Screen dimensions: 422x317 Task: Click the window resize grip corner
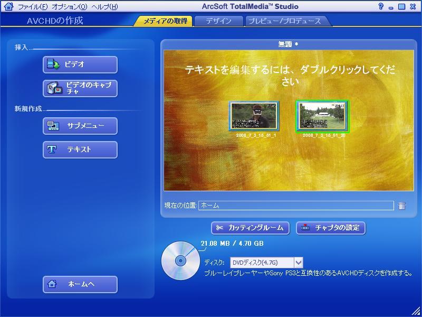416,312
